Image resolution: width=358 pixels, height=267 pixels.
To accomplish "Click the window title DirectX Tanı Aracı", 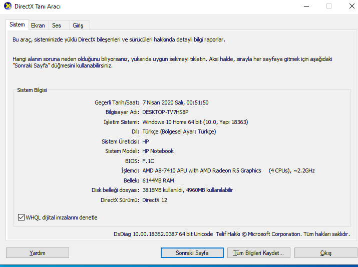I will [x=38, y=6].
